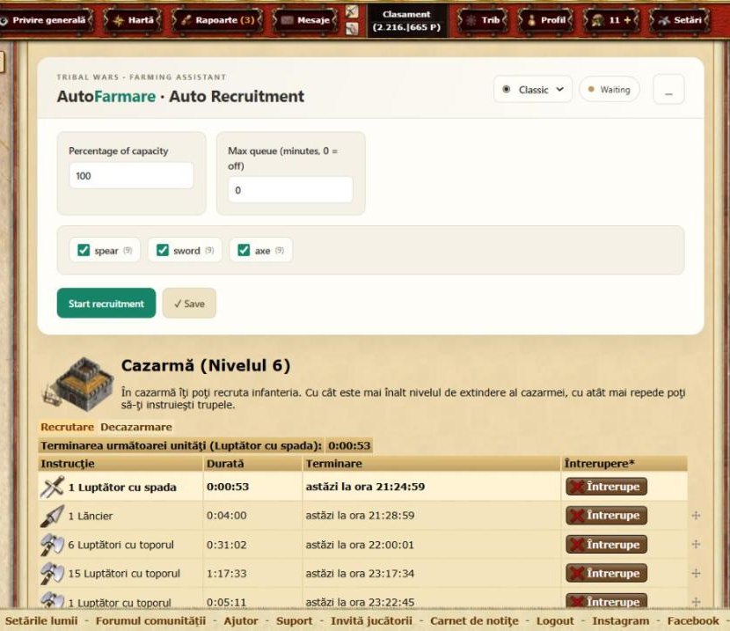The height and width of the screenshot is (631, 730).
Task: Uncheck the sword unit checkbox
Action: tap(163, 250)
